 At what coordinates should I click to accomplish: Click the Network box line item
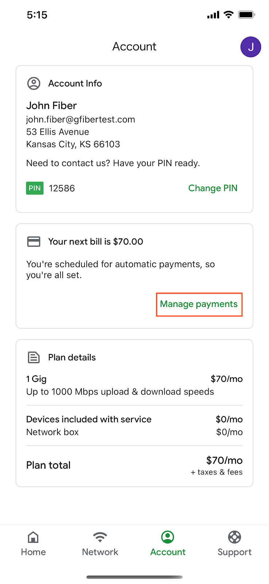[x=52, y=432]
